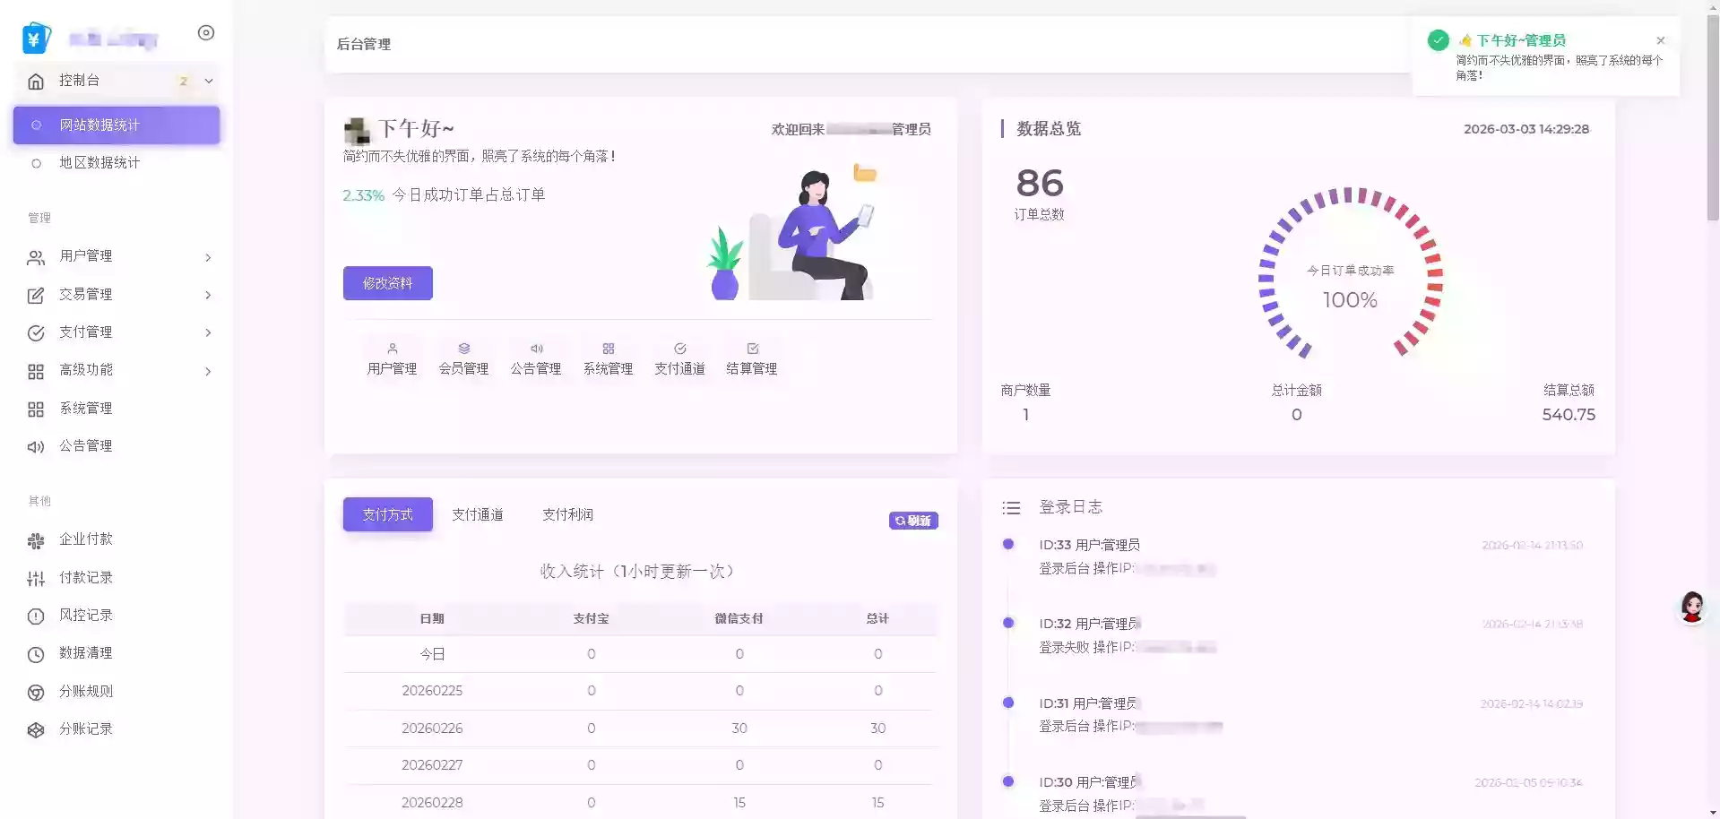Click the 系统管理 shortcut icon
Image resolution: width=1720 pixels, height=819 pixels.
(x=608, y=357)
